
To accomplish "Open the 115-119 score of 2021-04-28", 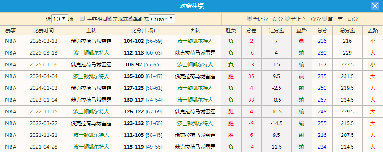I will [133, 147].
